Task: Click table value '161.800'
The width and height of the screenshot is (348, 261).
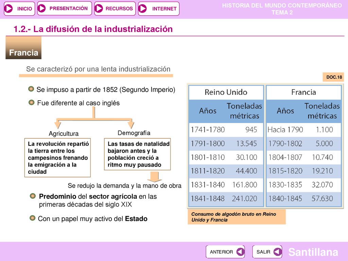Action: 245,185
